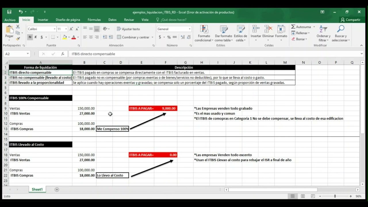Toggle bold (N) formatting
Screen dimensions: 368x207
pyautogui.click(x=30, y=37)
